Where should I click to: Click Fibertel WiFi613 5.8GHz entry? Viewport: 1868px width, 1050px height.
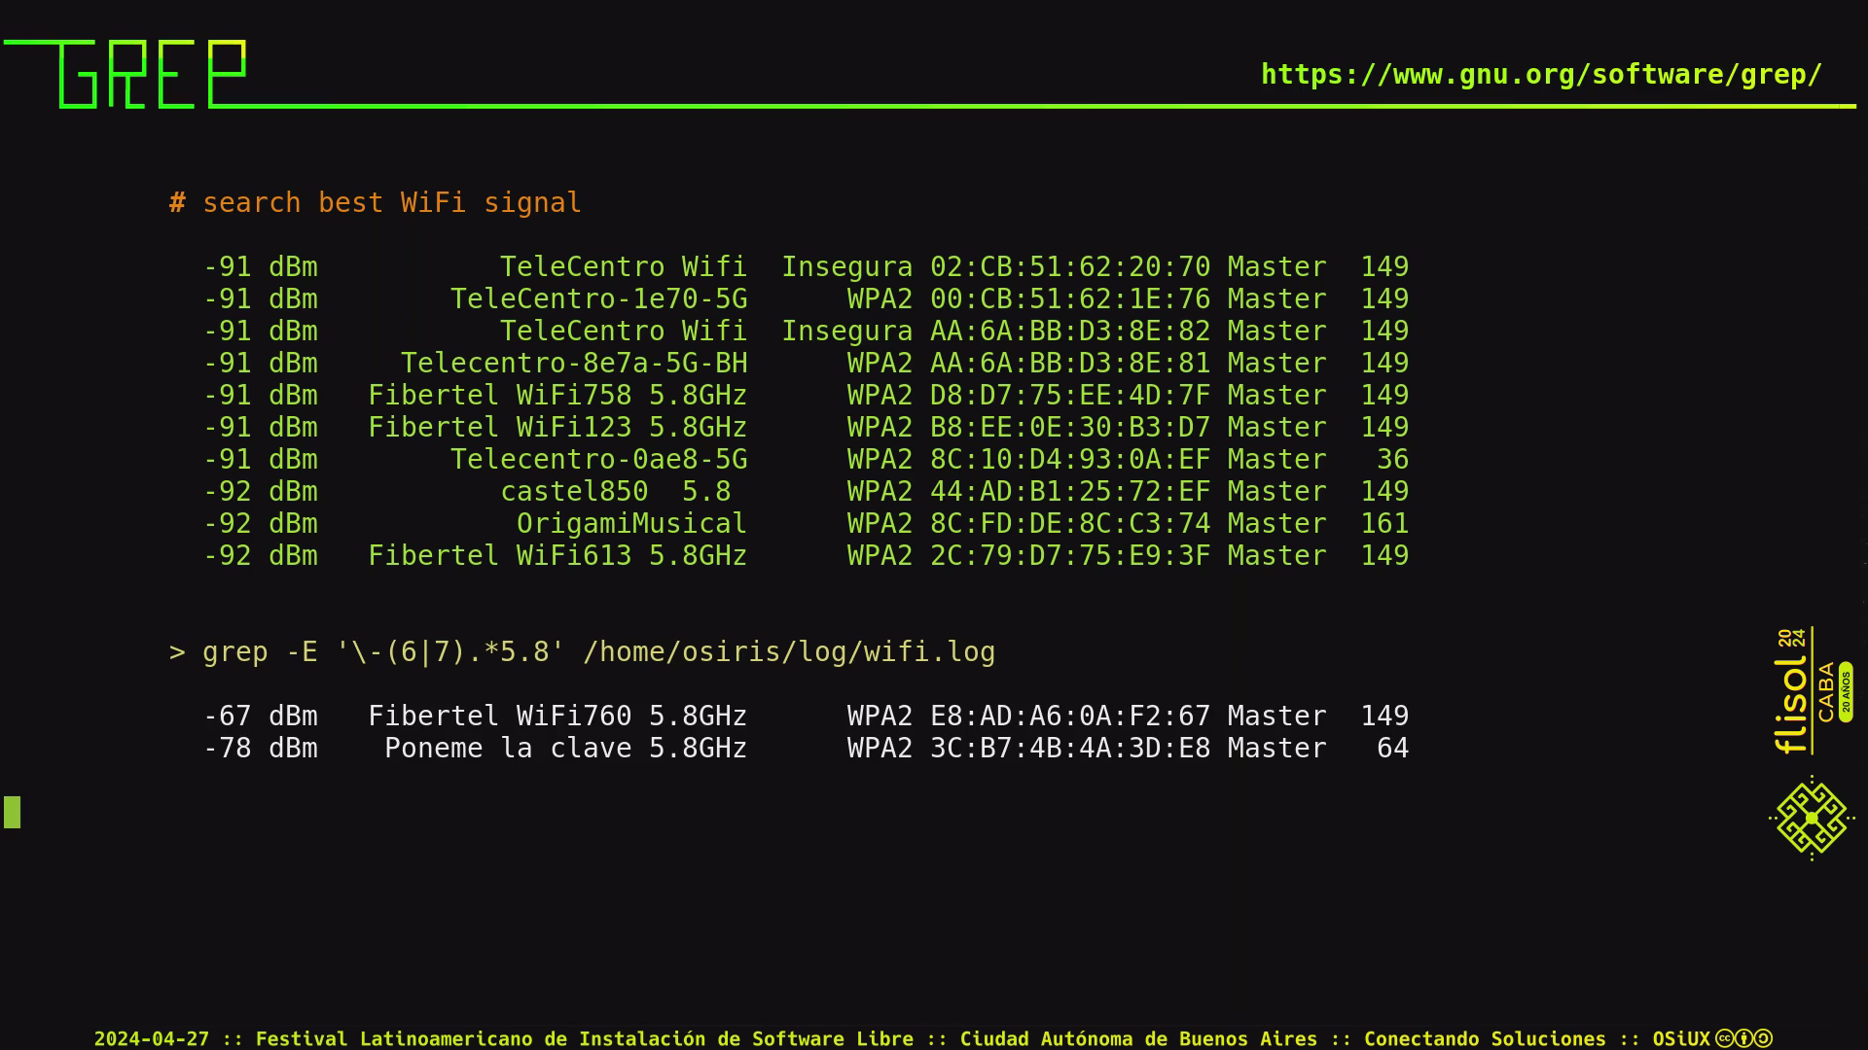(x=557, y=555)
